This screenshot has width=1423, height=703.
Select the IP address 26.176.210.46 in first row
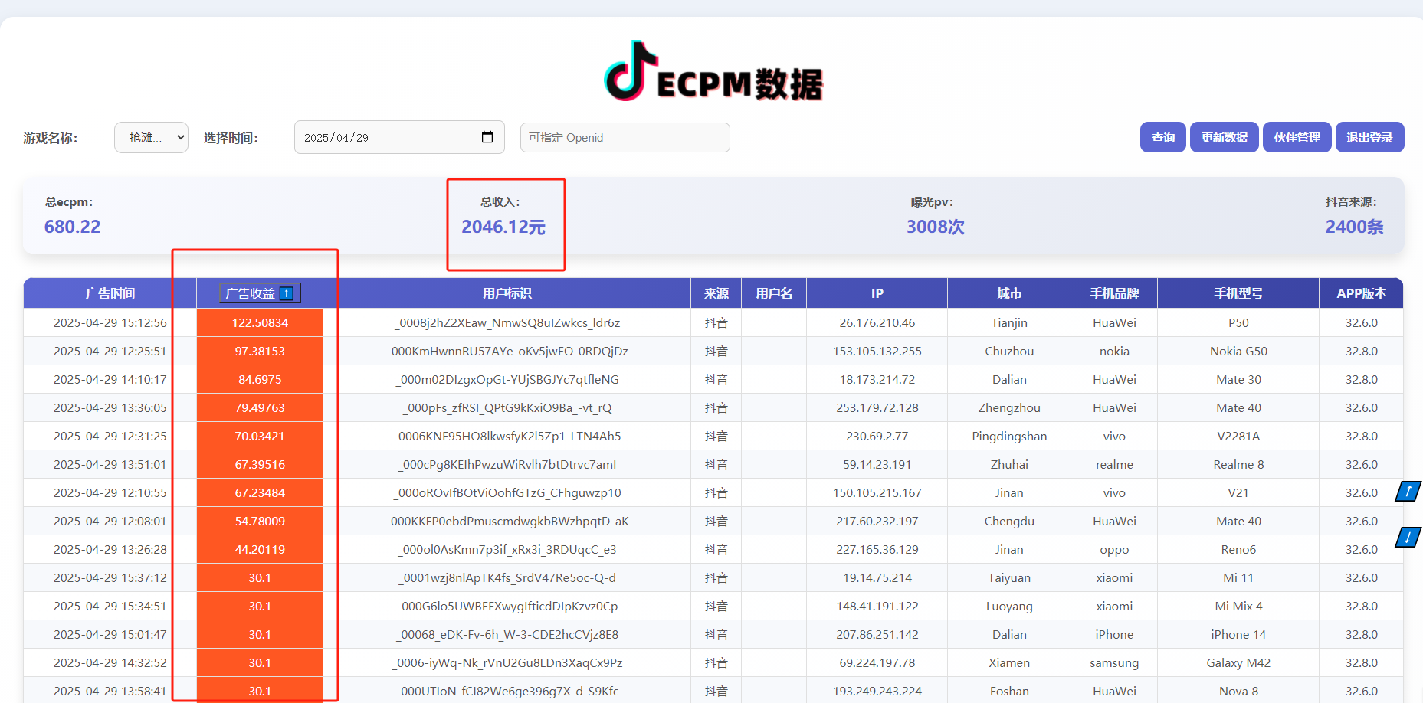876,322
